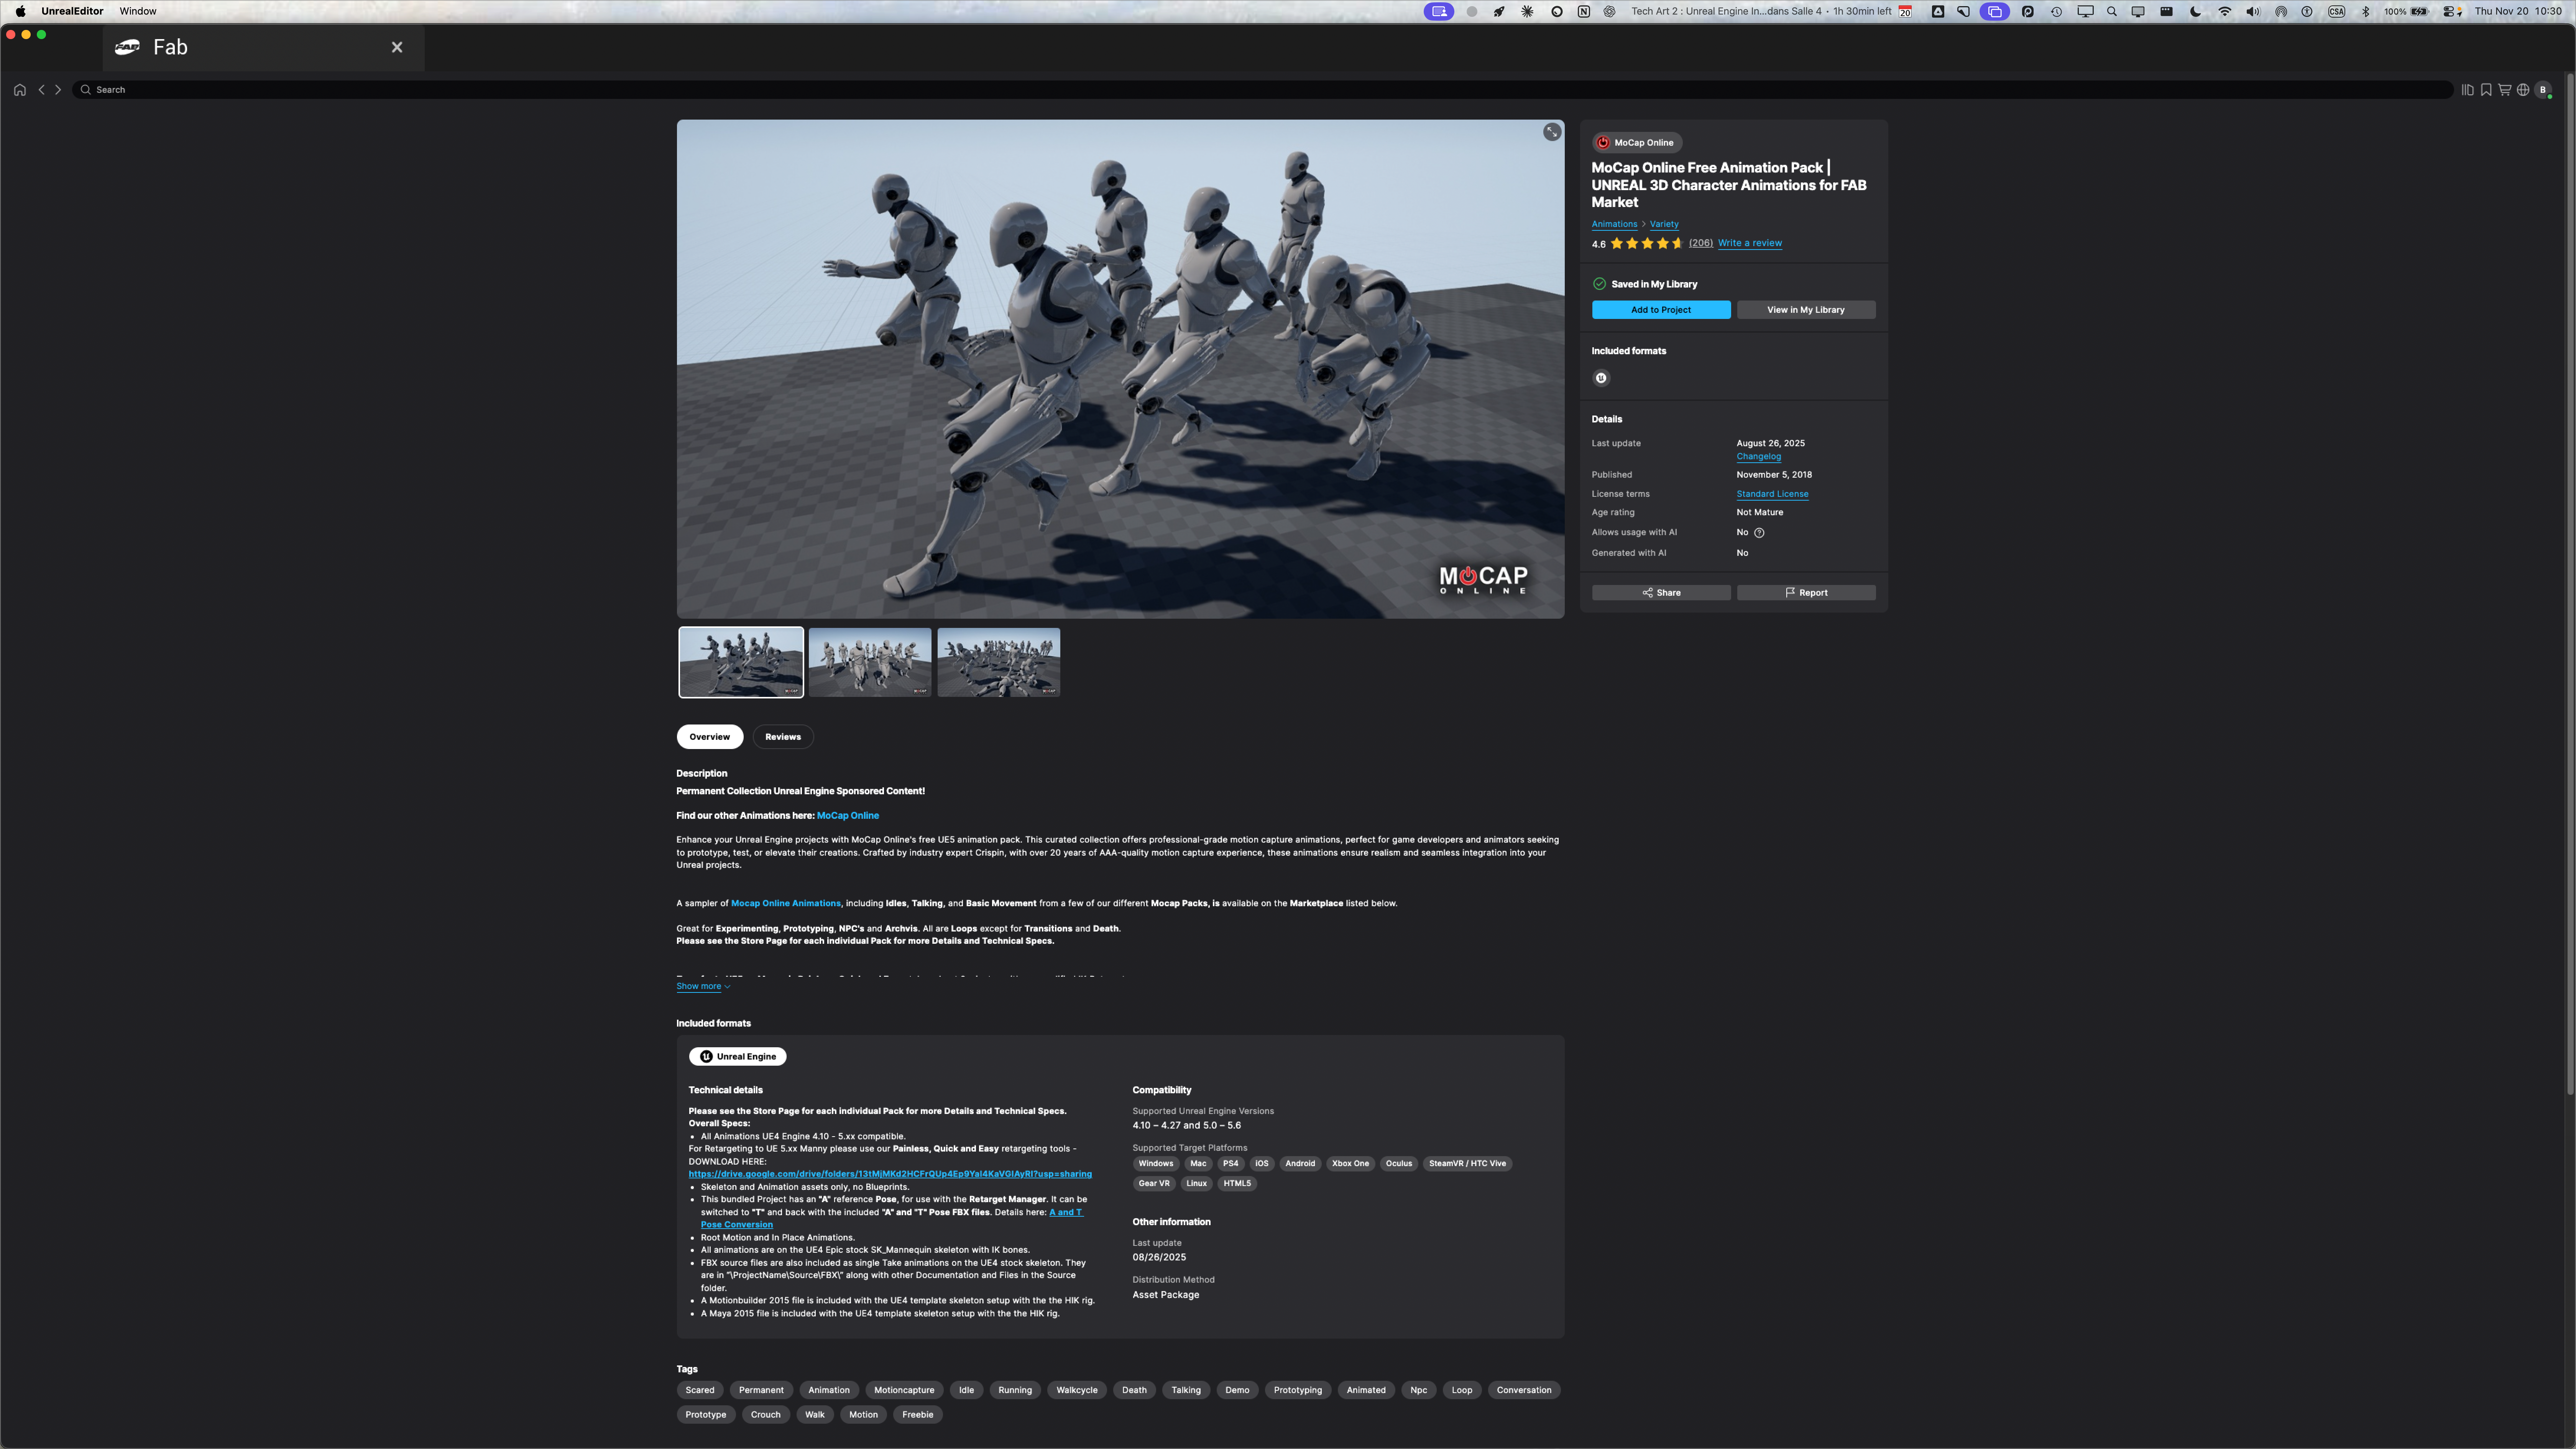Screen dimensions: 2576x1449
Task: Click the SteamVR / HTC Vive platform chip
Action: pos(1467,1164)
